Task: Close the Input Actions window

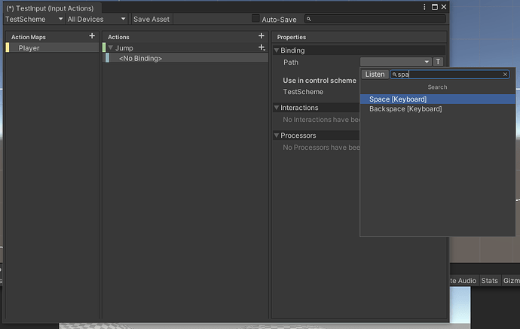Action: 443,7
